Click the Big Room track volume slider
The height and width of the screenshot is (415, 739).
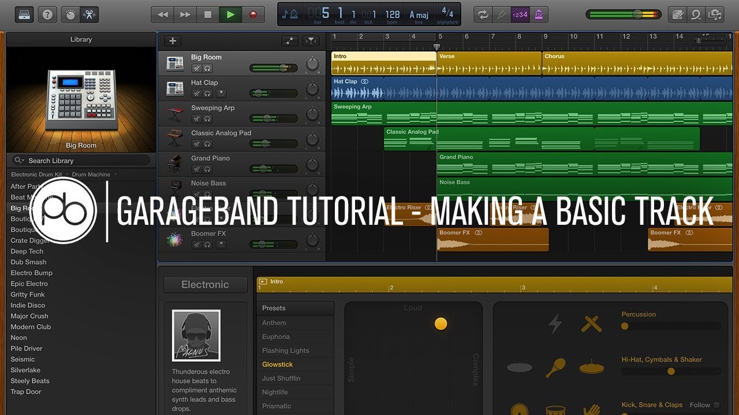[274, 68]
